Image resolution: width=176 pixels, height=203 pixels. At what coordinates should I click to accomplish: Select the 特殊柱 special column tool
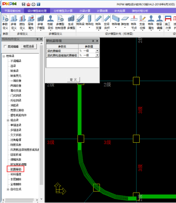[90, 20]
